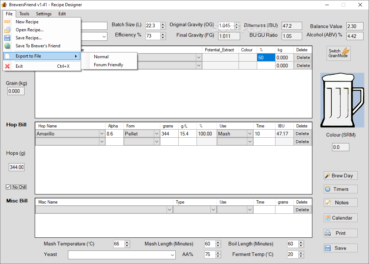This screenshot has height=264, width=369.
Task: Expand the Amarillo hop name dropdown
Action: pyautogui.click(x=102, y=134)
